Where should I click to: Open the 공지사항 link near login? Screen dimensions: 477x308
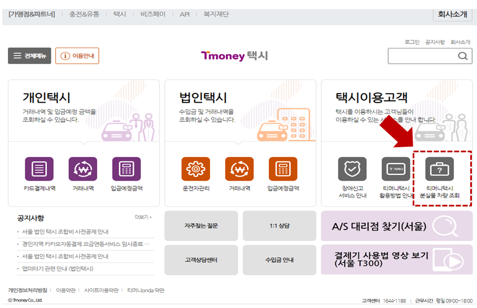coord(435,42)
